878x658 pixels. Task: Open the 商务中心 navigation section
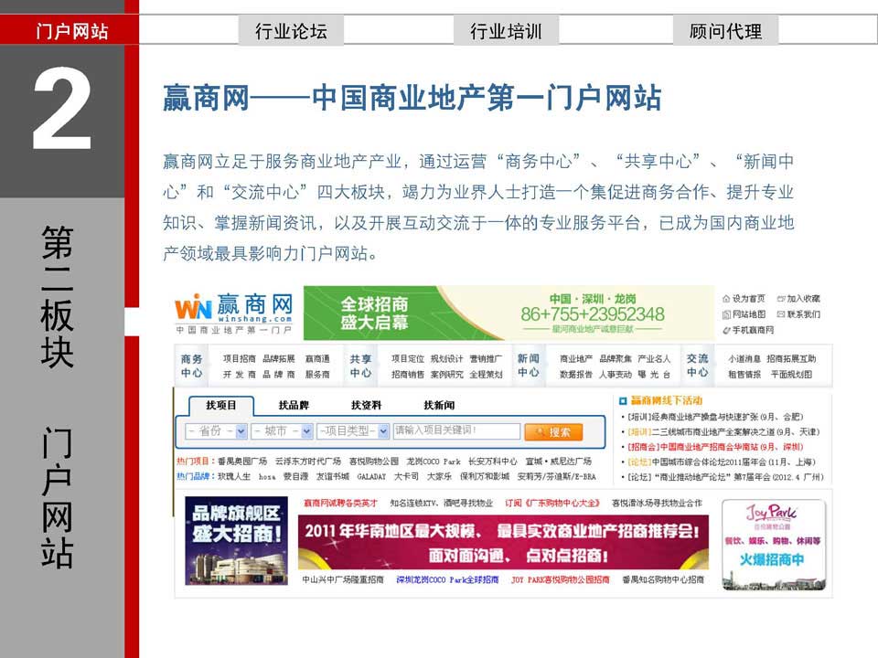click(191, 366)
